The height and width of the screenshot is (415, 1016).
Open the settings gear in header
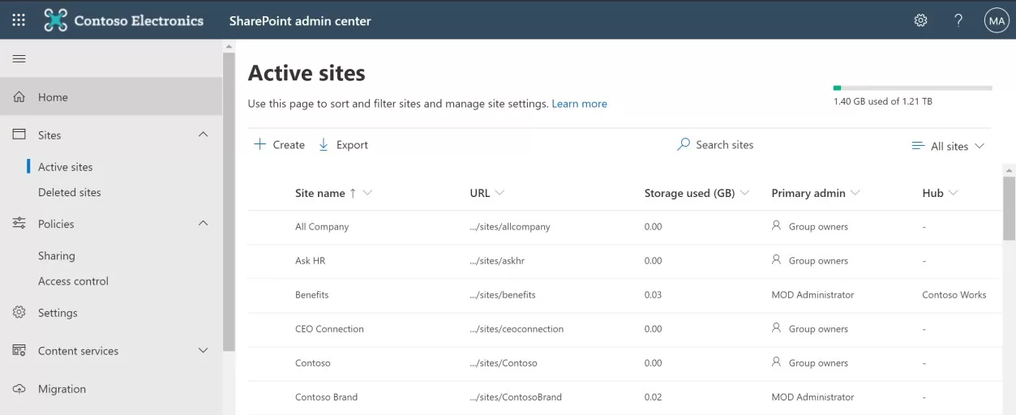click(920, 20)
